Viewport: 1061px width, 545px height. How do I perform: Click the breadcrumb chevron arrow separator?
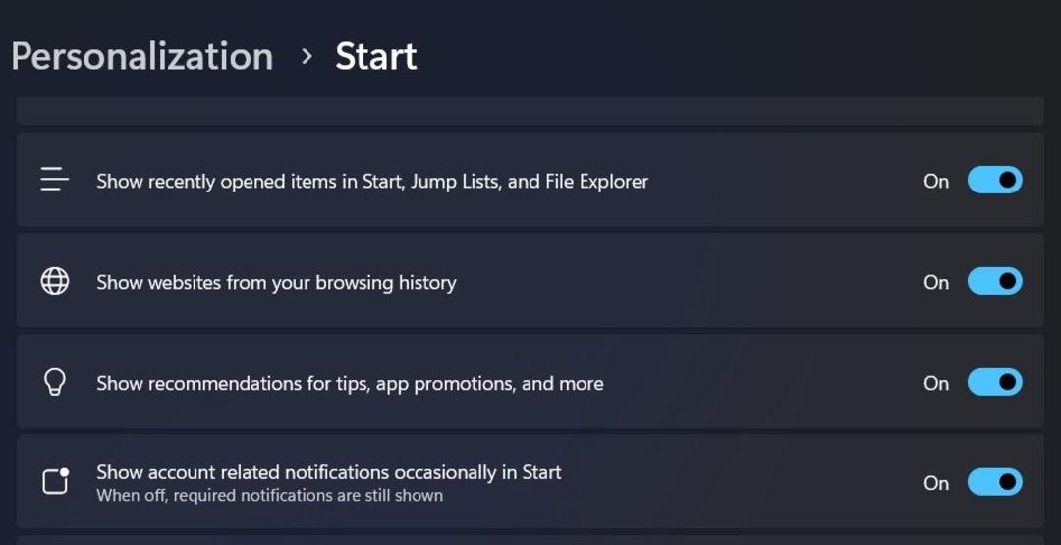[307, 57]
